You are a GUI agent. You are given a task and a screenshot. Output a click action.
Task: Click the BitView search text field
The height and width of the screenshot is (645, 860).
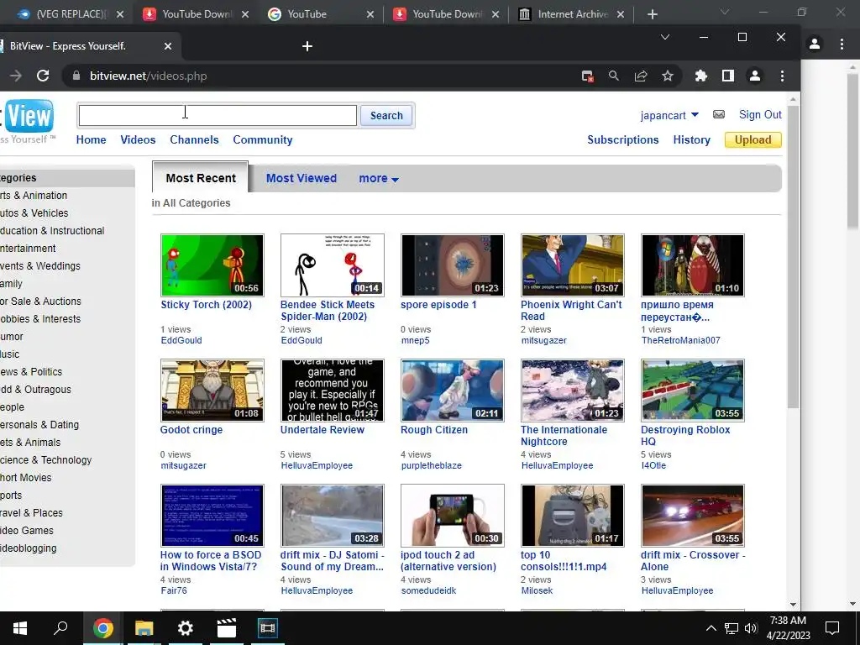(218, 115)
